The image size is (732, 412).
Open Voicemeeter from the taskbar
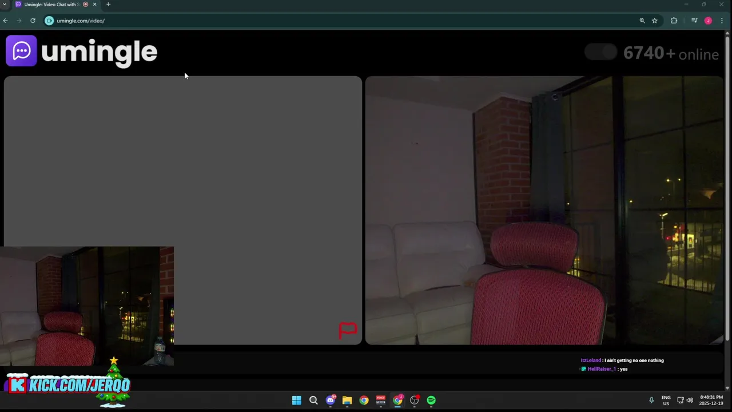click(x=381, y=401)
